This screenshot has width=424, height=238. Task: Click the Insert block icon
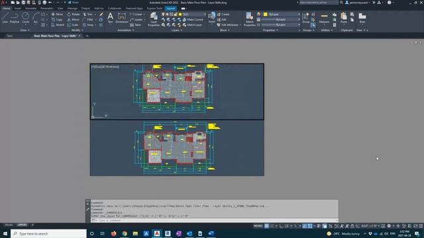click(212, 18)
